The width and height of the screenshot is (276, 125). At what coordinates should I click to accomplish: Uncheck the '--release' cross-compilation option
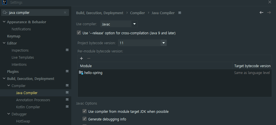[79, 33]
